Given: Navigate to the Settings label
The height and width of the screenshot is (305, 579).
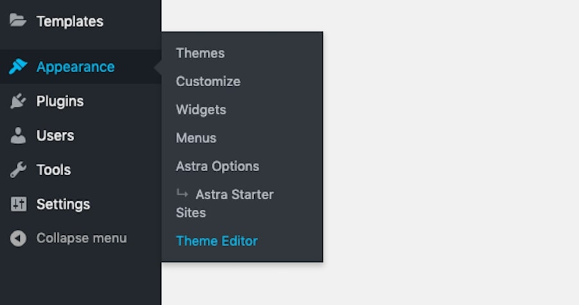Looking at the screenshot, I should [x=63, y=204].
